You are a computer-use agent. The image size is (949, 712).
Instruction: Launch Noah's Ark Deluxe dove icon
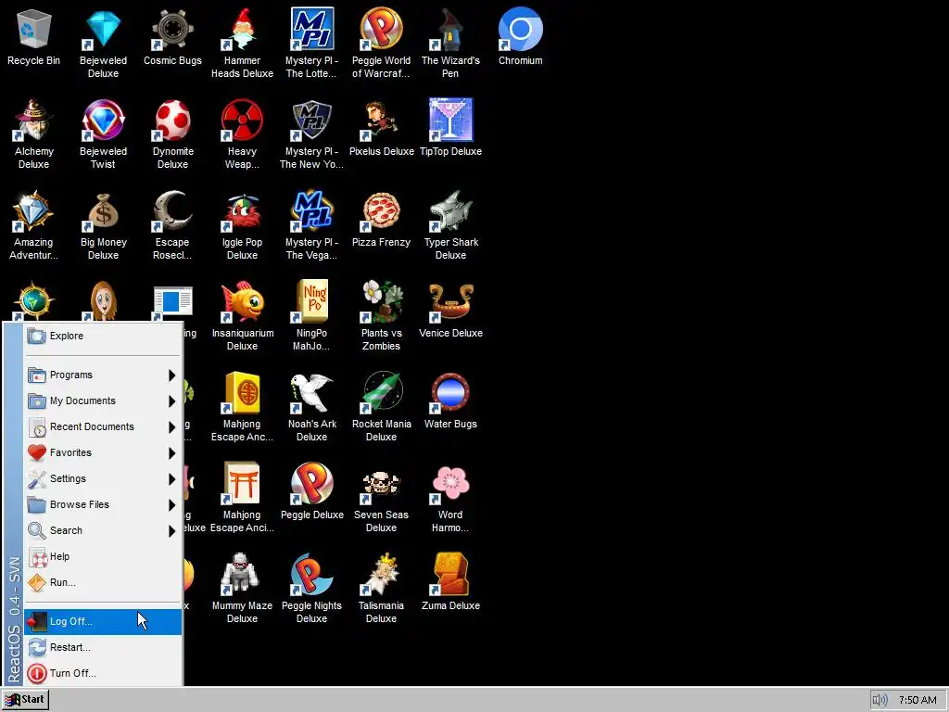(x=311, y=392)
